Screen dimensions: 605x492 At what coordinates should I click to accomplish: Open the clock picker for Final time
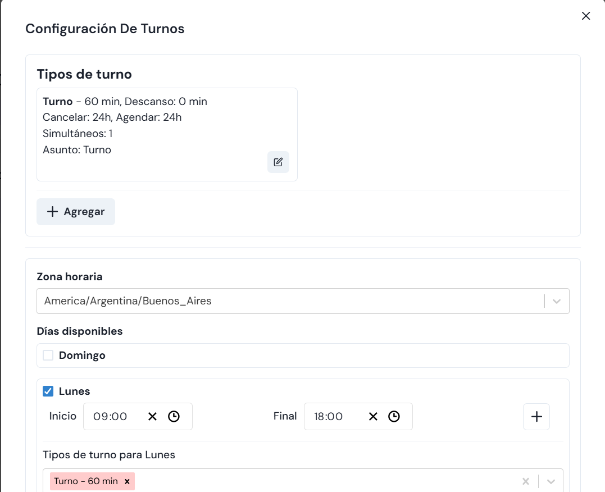click(394, 416)
